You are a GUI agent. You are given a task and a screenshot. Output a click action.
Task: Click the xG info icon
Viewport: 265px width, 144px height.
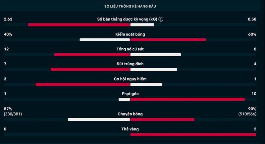coord(161,19)
